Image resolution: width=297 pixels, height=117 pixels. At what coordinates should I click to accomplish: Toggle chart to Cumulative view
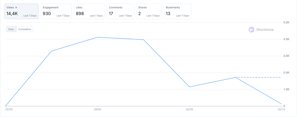[x=25, y=29]
